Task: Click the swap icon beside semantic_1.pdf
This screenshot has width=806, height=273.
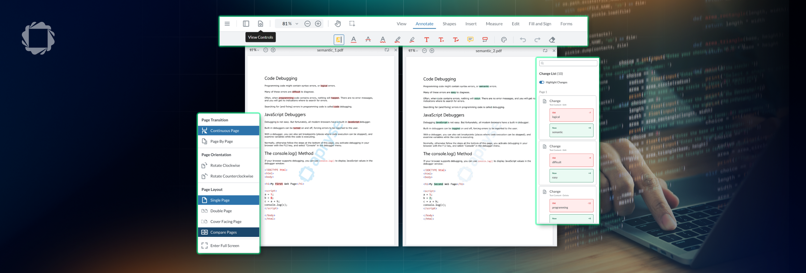Action: pos(387,50)
